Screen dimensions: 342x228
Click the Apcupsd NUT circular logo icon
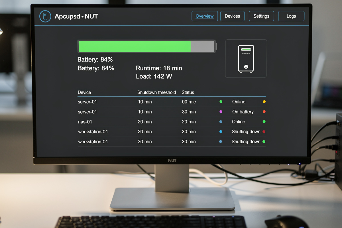tap(45, 16)
